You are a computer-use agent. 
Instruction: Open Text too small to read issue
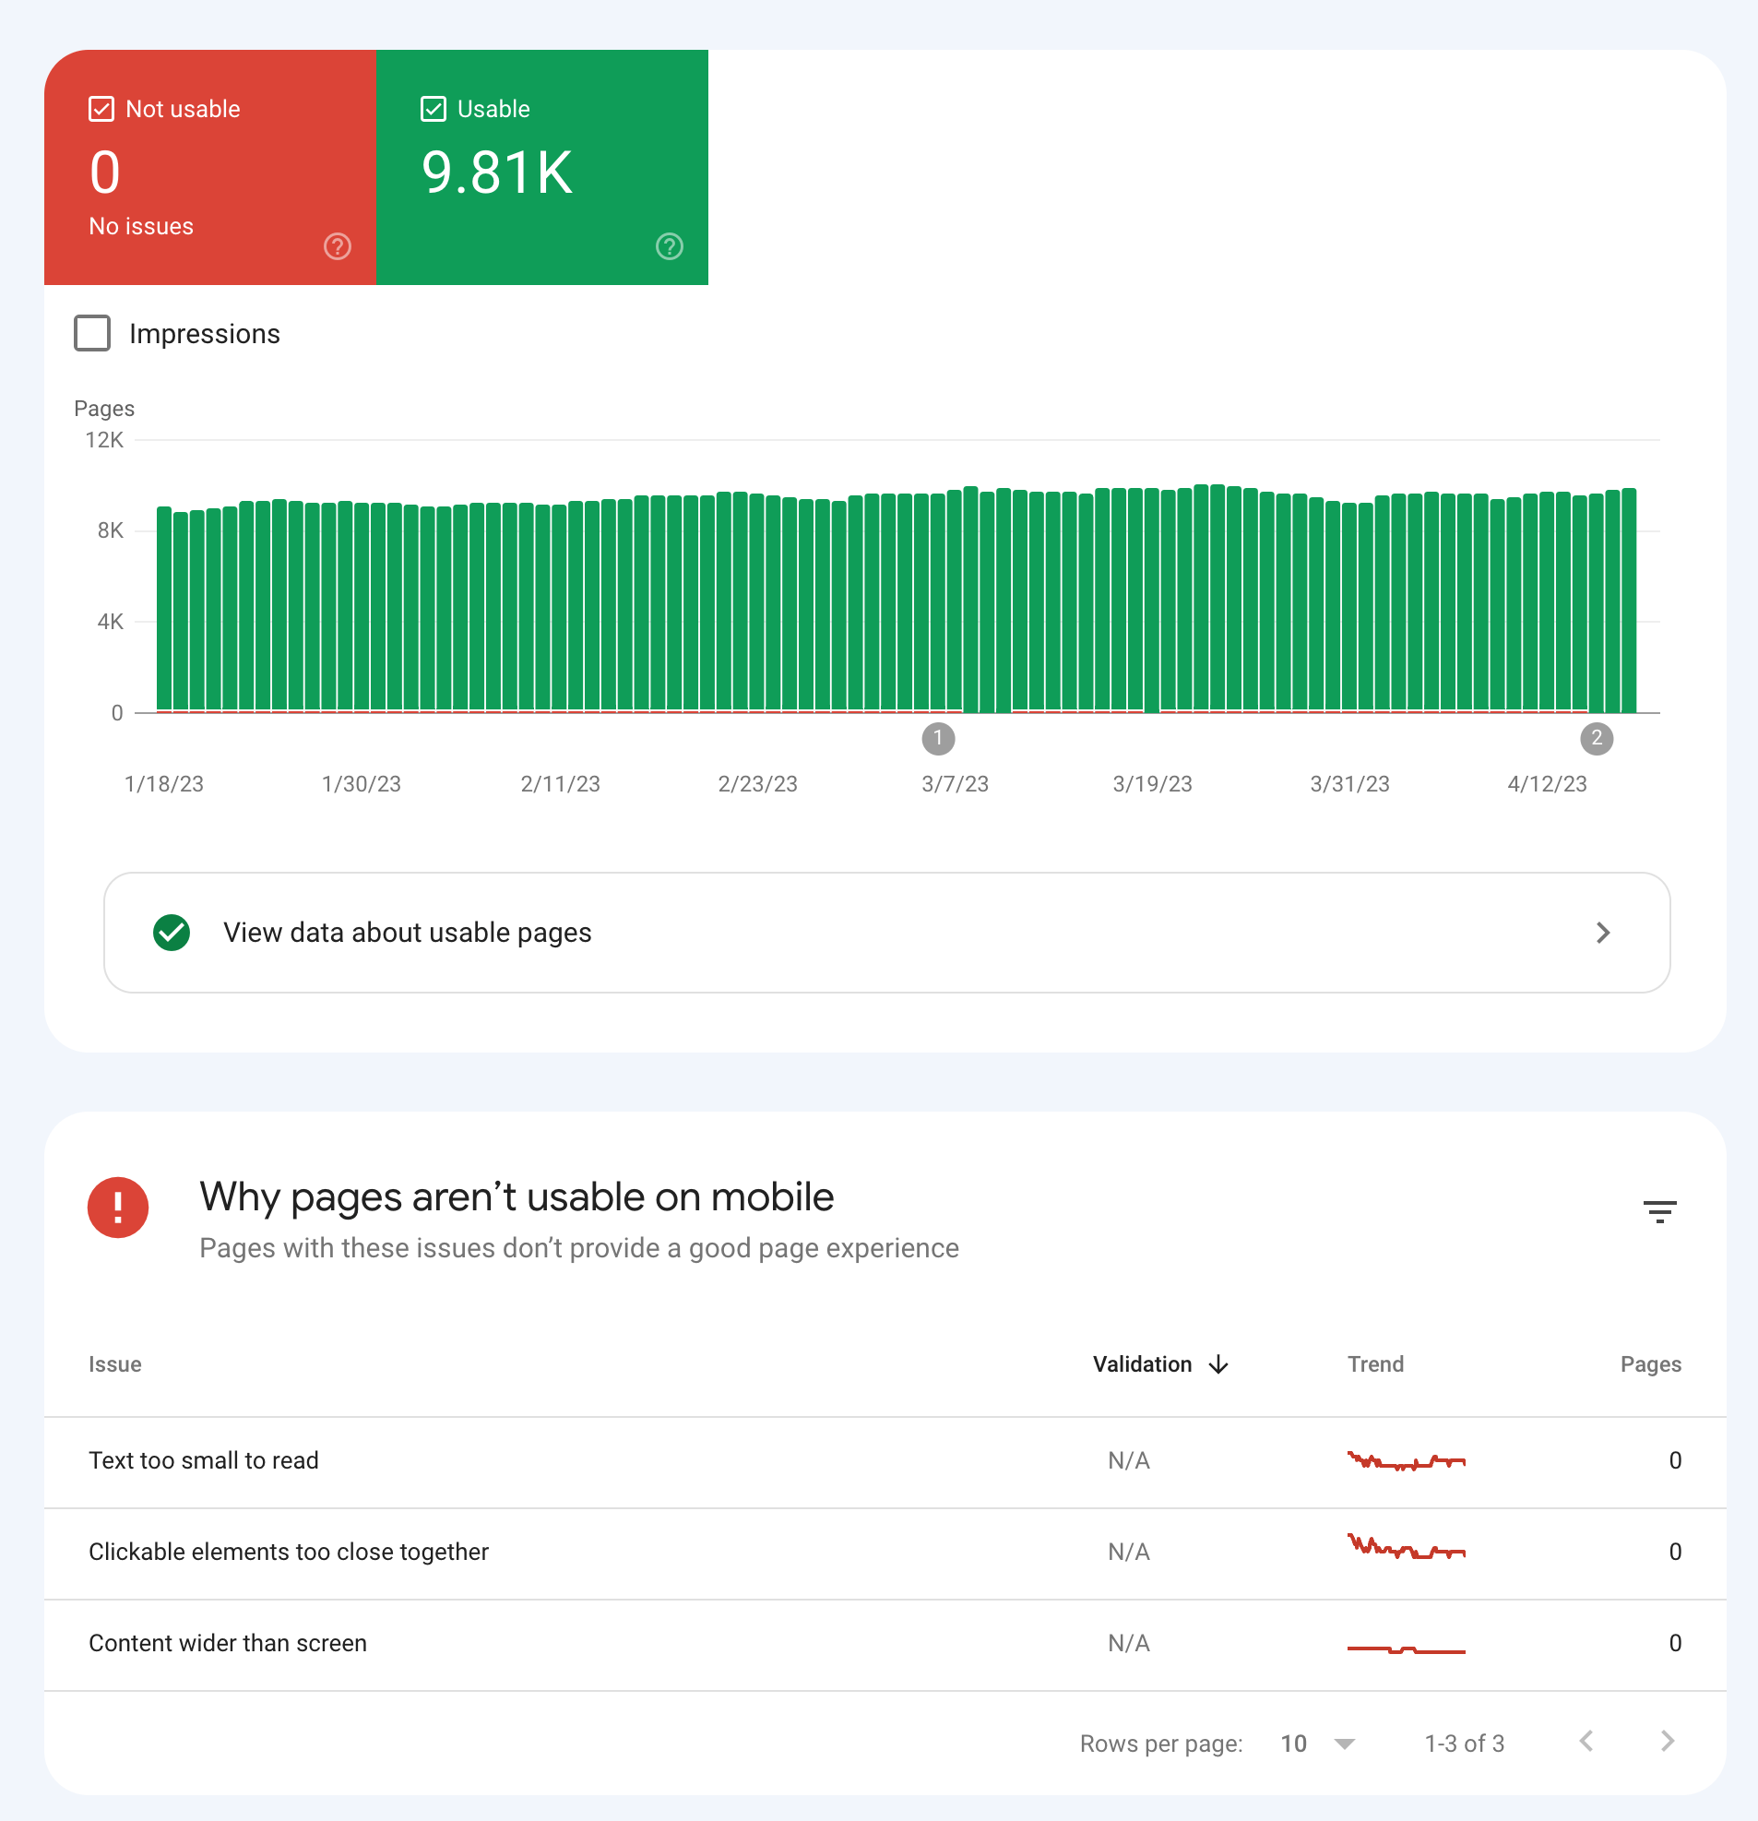(x=204, y=1460)
